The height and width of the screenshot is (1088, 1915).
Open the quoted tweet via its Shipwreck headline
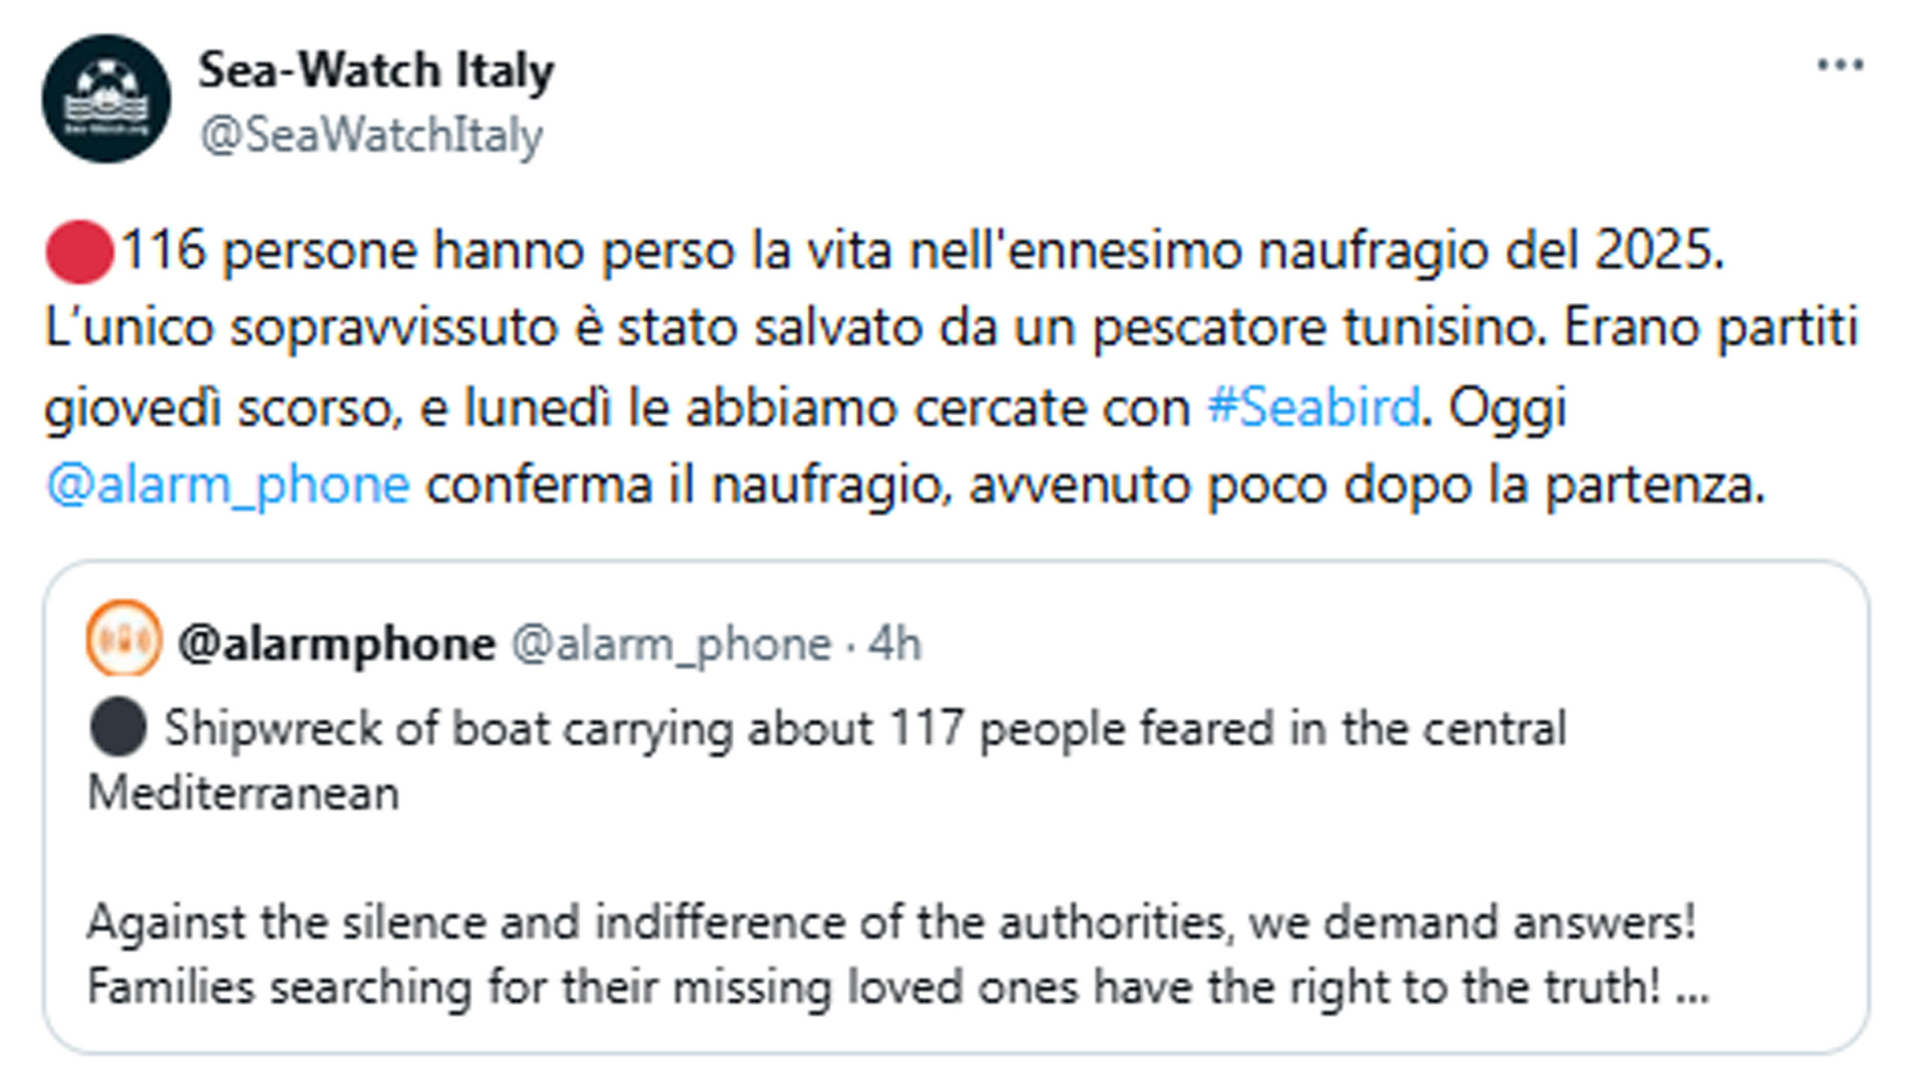[860, 728]
